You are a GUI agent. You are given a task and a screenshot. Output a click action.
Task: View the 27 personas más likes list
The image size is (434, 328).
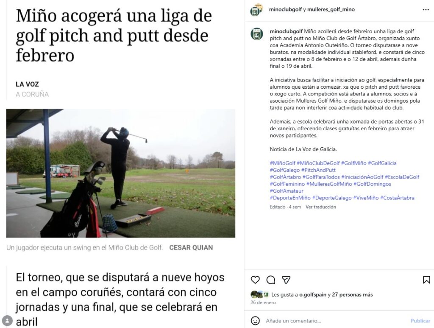point(352,295)
